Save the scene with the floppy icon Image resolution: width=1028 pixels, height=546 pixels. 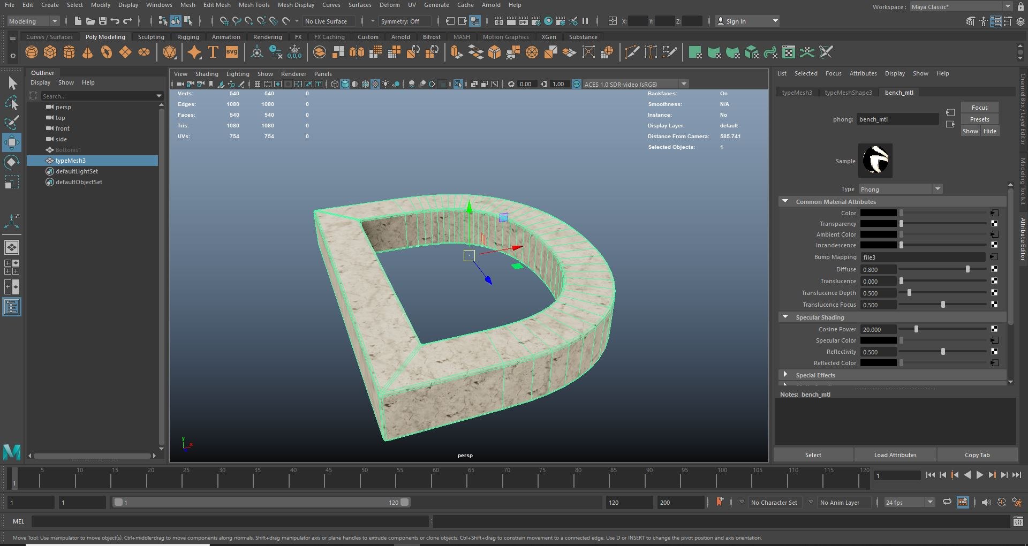pyautogui.click(x=103, y=21)
